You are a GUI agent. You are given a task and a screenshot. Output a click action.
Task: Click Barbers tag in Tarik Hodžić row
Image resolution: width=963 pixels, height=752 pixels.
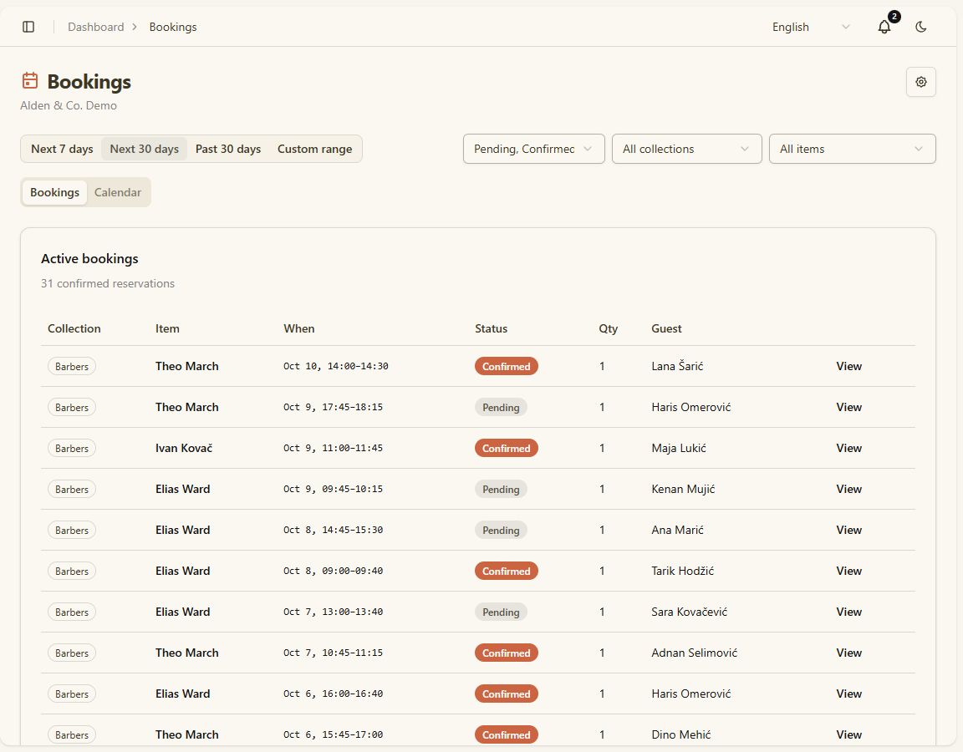coord(72,571)
